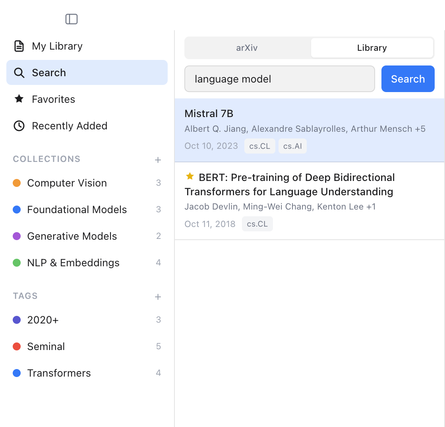Click the red dot beside the Seminal tag
Image resolution: width=445 pixels, height=427 pixels.
click(16, 346)
